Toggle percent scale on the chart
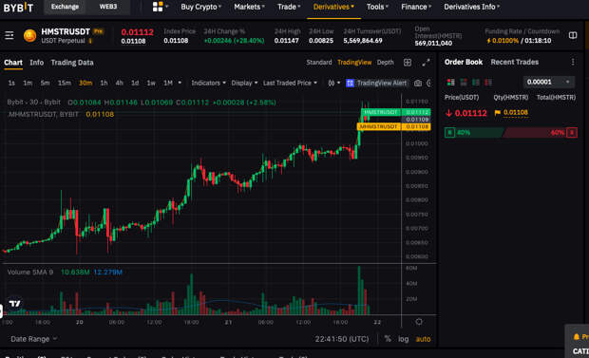Viewport: 589px width, 358px height. click(x=388, y=339)
